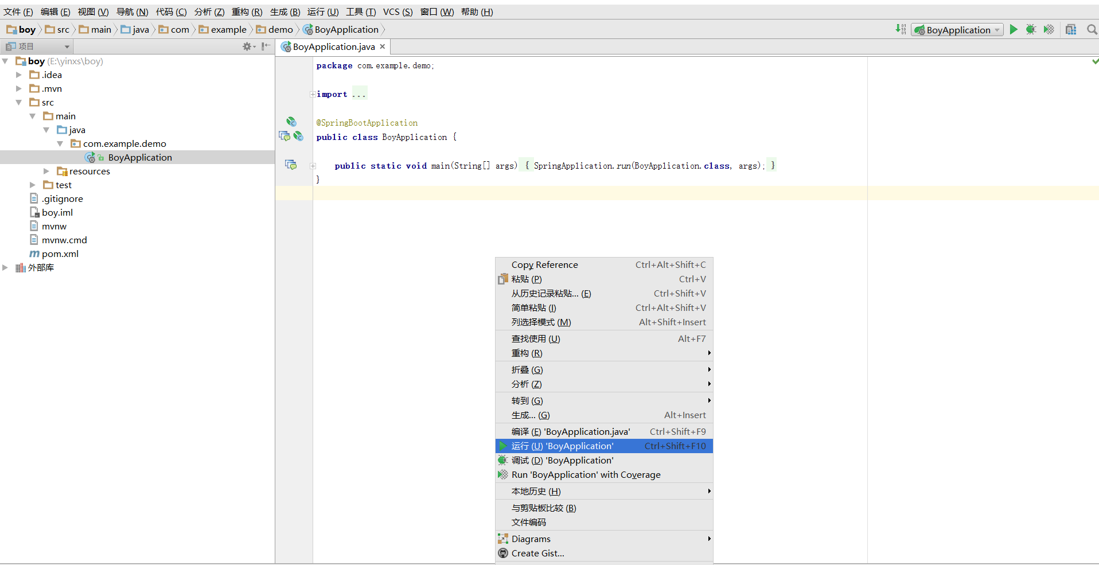
Task: Click the demo breadcrumb in navigation bar
Action: click(275, 29)
